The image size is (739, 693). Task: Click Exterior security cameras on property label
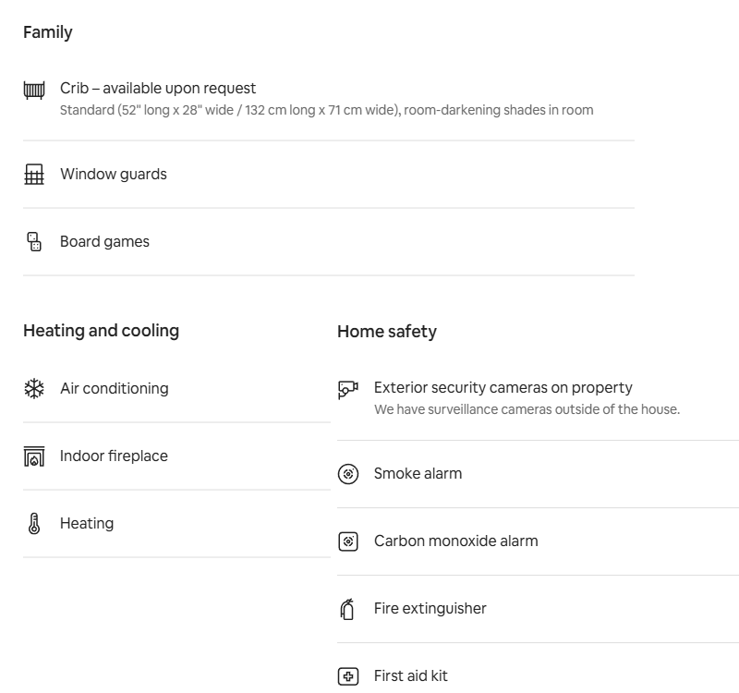click(x=503, y=387)
